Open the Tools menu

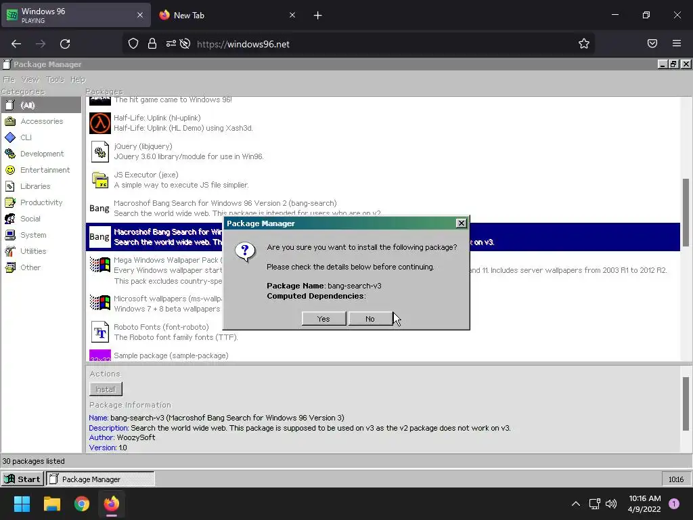point(55,80)
